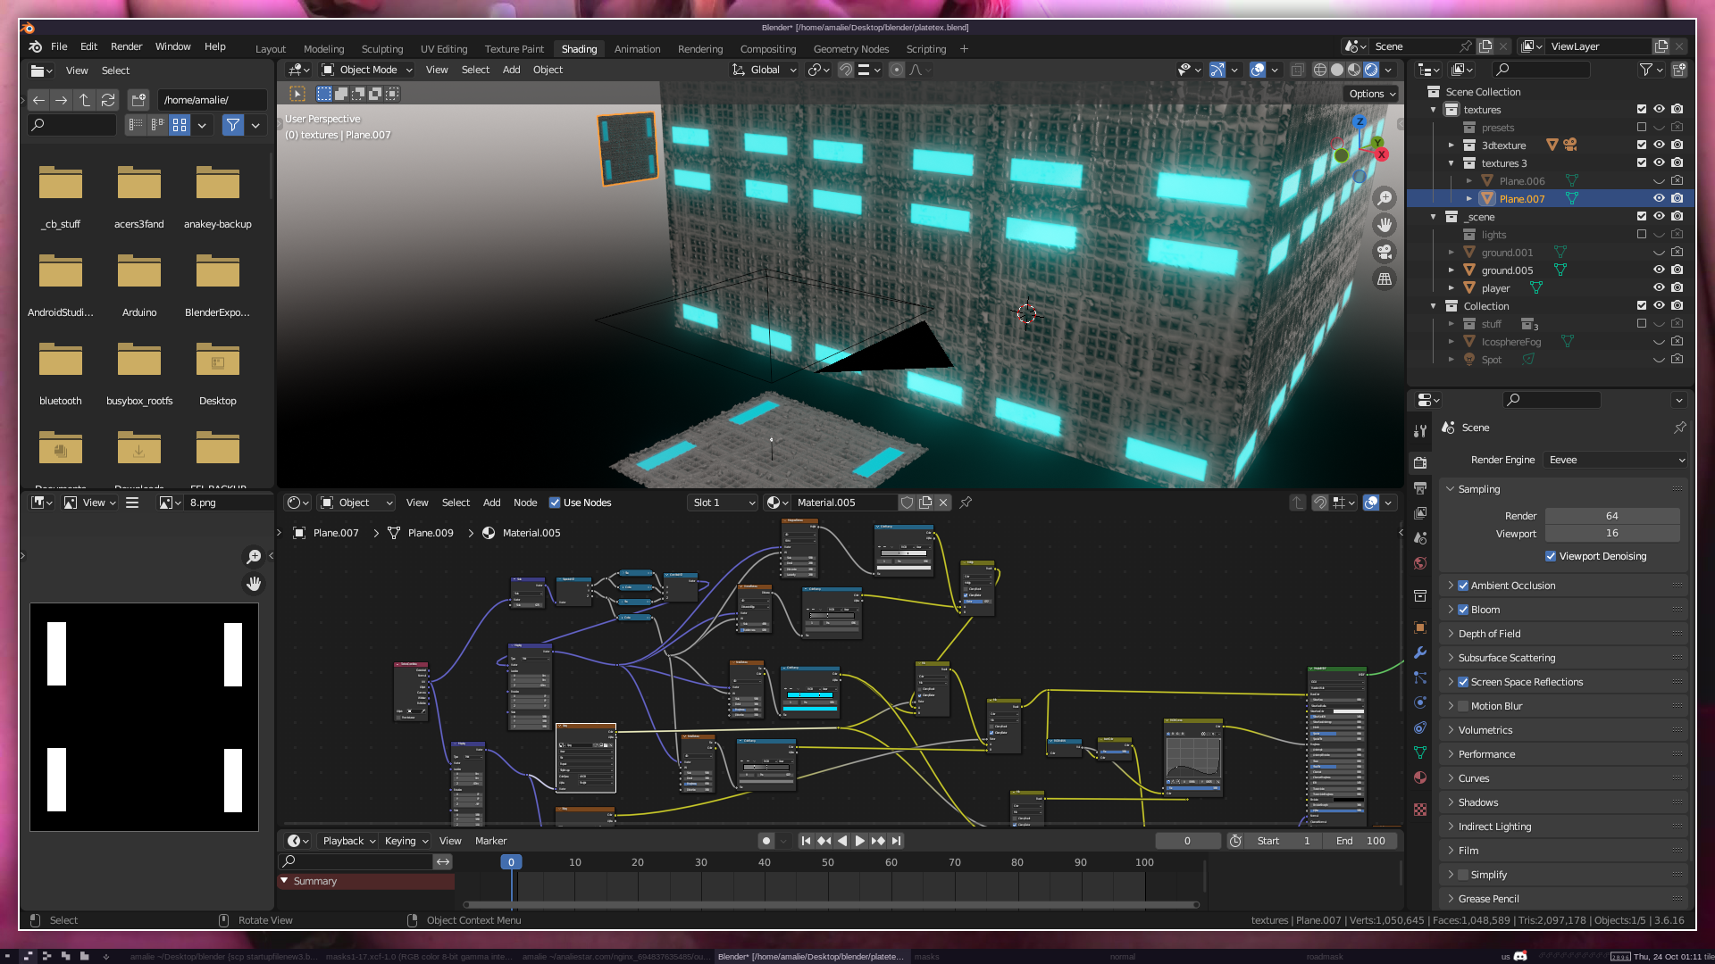Open the Render properties tab icon
Viewport: 1715px width, 964px height.
[x=1420, y=462]
